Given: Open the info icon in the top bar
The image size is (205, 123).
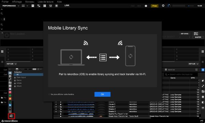Looking at the screenshot, I should (146, 6).
